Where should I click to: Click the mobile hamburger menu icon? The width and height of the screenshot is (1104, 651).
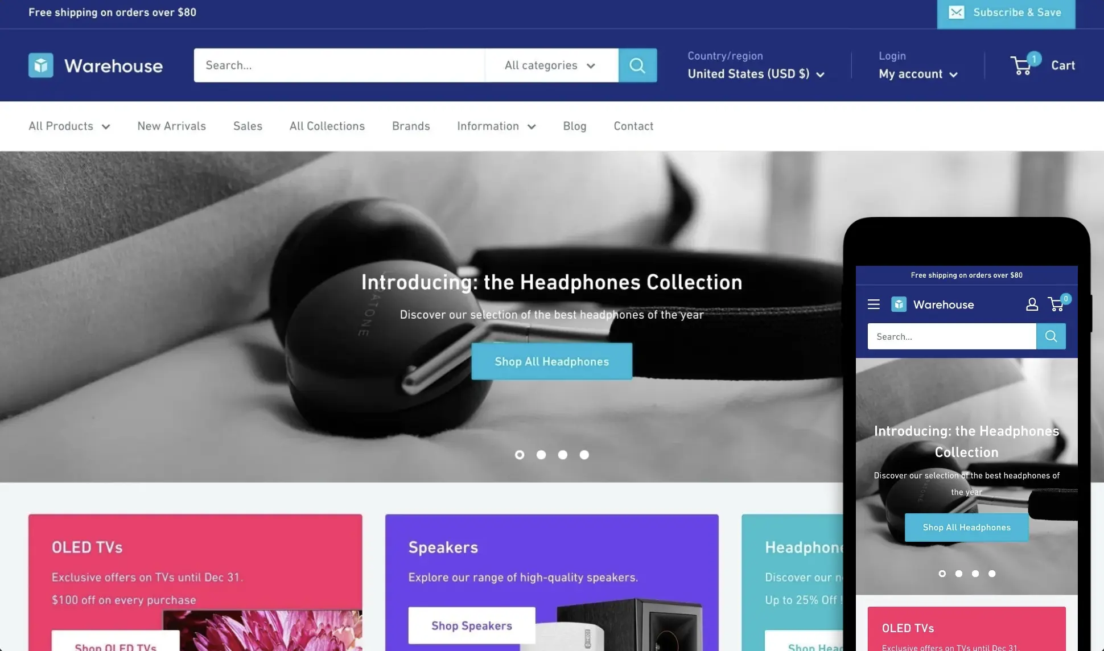tap(874, 304)
